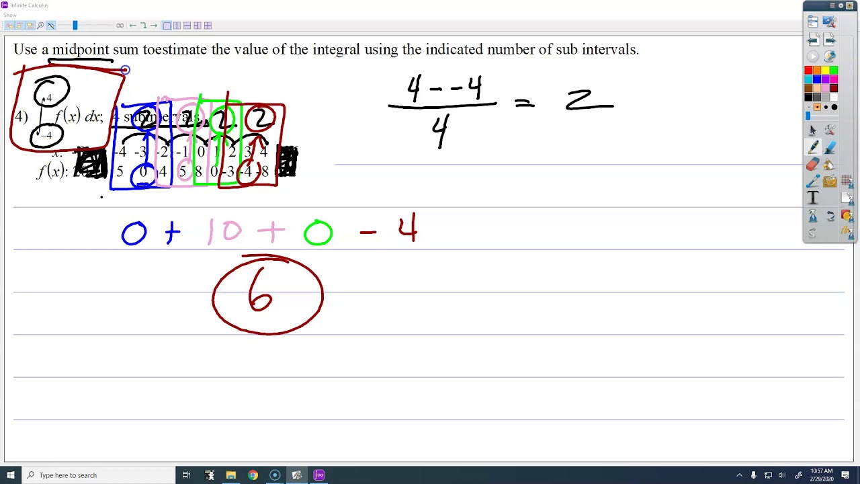Viewport: 860px width, 484px height.
Task: Pick the yellow color swatch
Action: click(825, 70)
